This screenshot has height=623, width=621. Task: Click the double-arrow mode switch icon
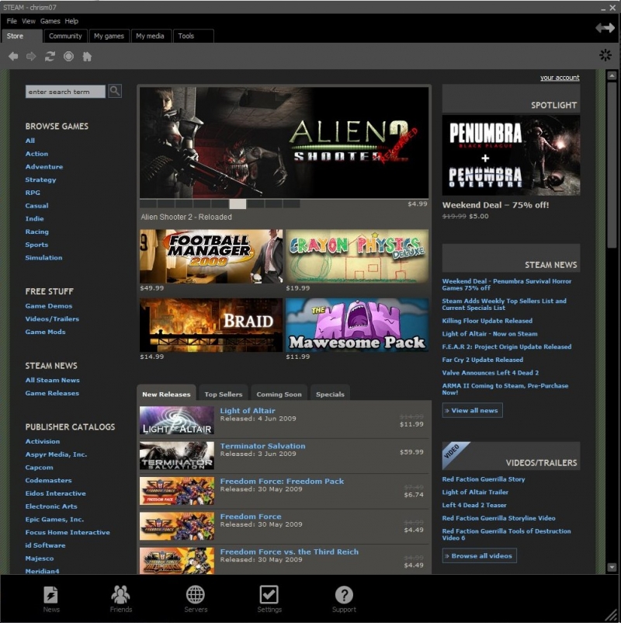[605, 28]
